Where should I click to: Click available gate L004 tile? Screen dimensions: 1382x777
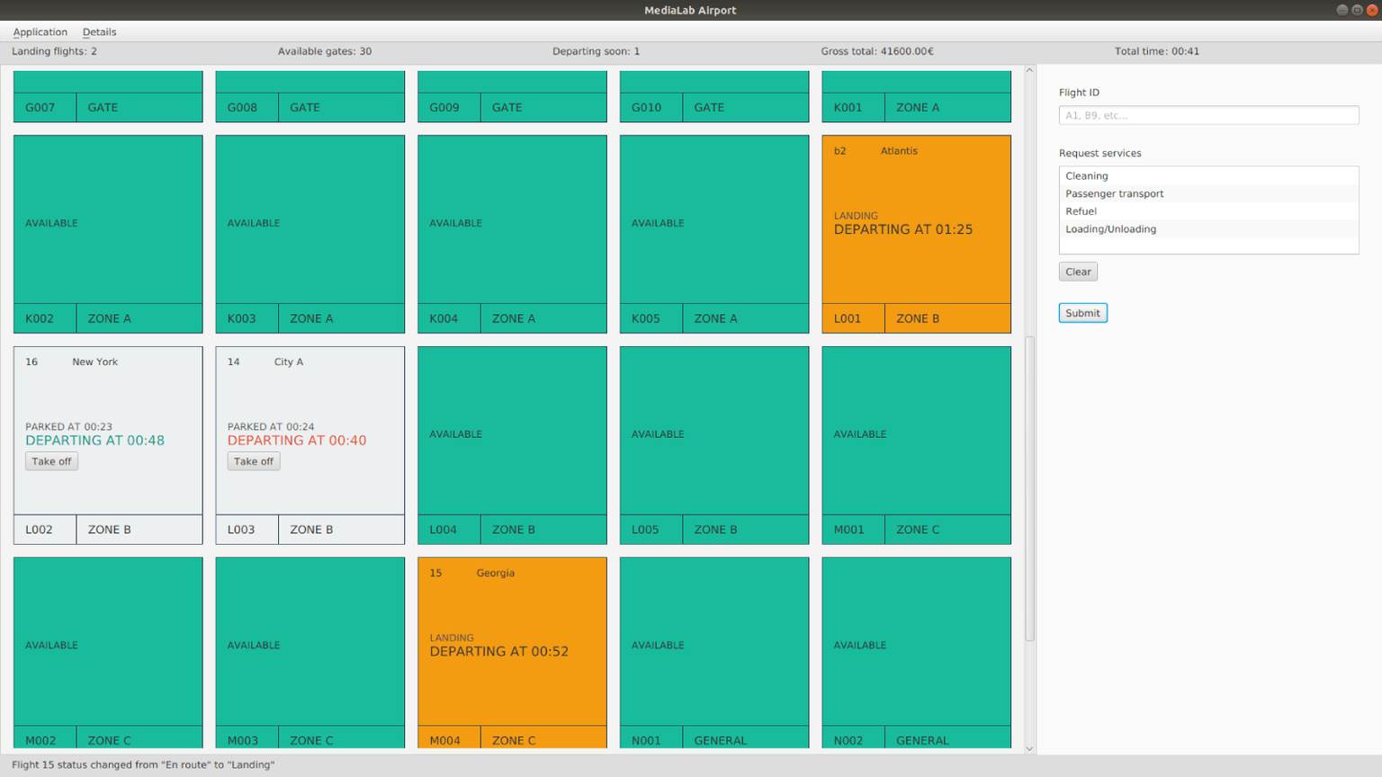click(512, 445)
